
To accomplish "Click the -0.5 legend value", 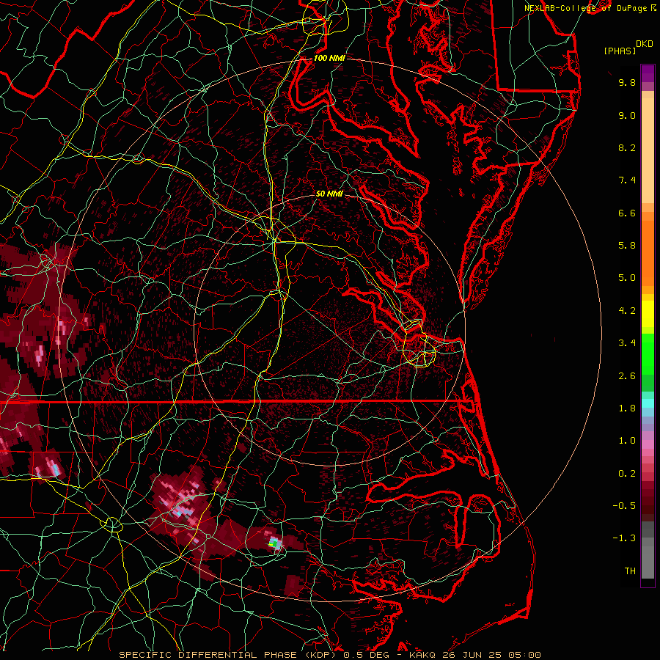I will click(x=624, y=506).
